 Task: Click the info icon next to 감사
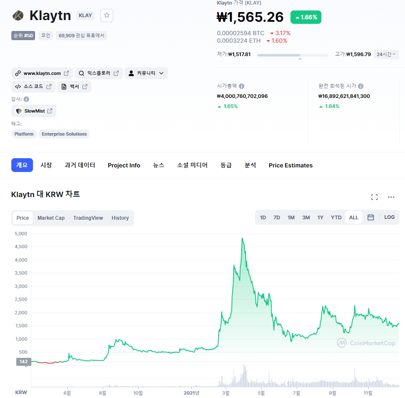(x=26, y=99)
